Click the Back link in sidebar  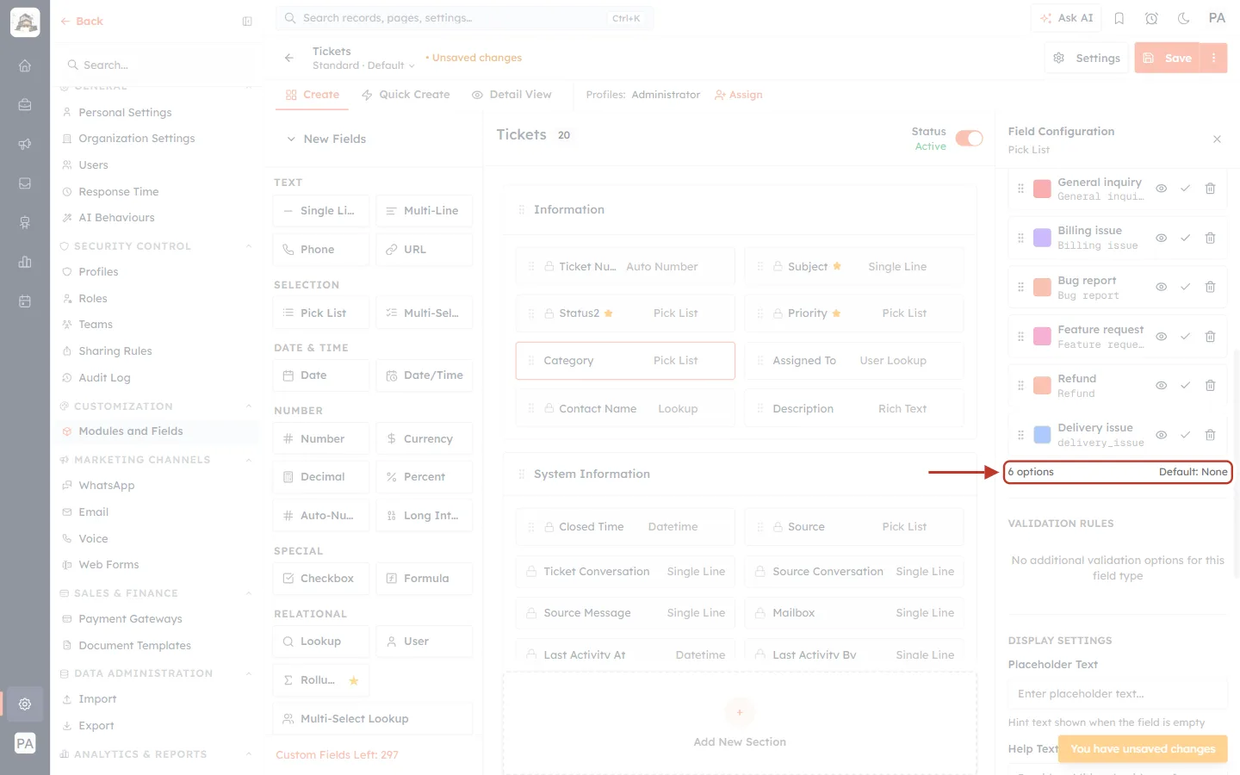pos(82,22)
